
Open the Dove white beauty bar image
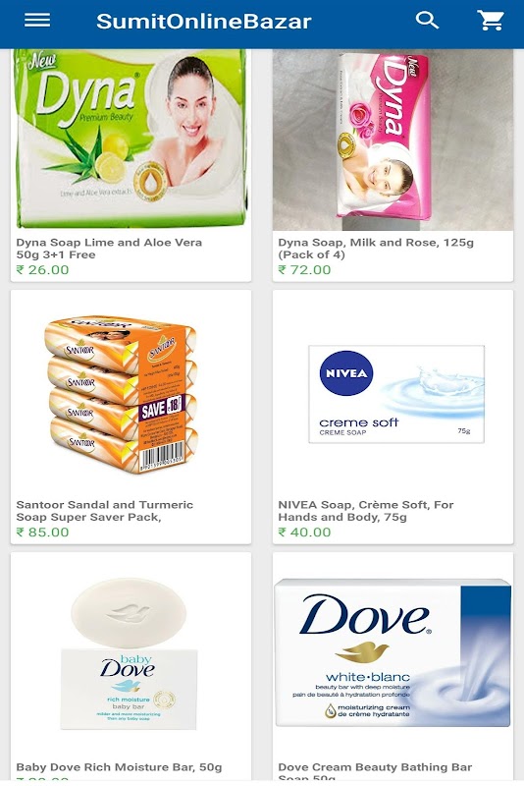click(x=393, y=652)
